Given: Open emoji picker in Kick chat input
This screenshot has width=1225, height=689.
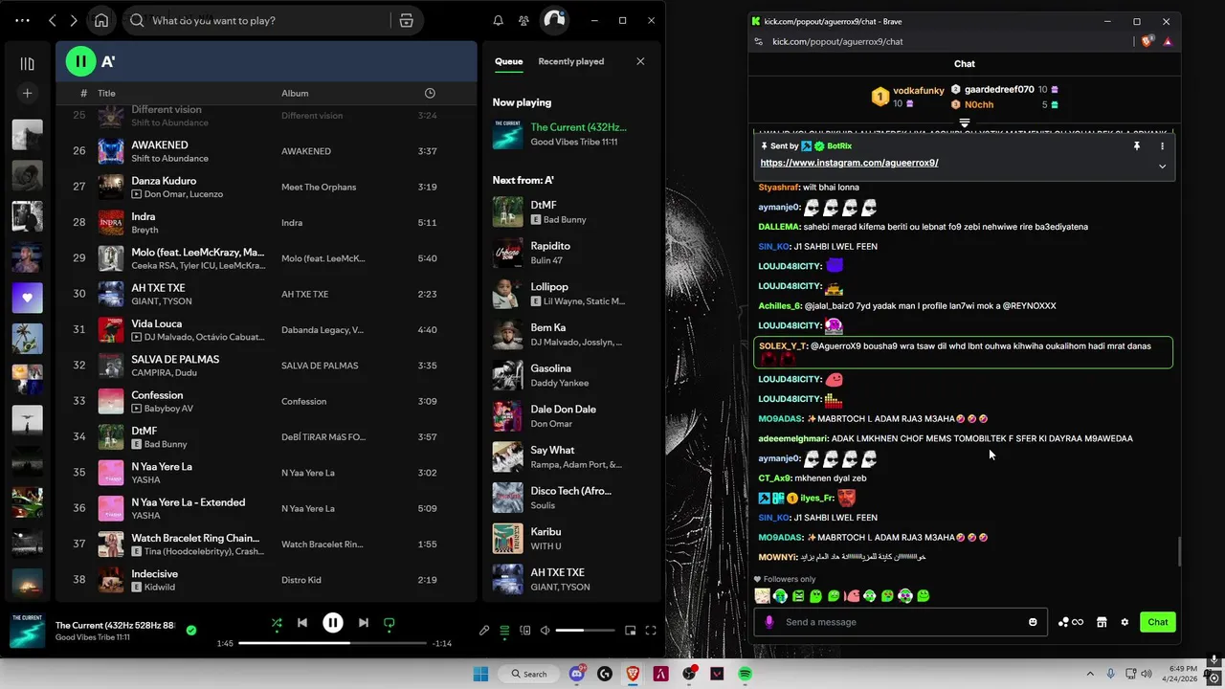Looking at the screenshot, I should [1033, 622].
